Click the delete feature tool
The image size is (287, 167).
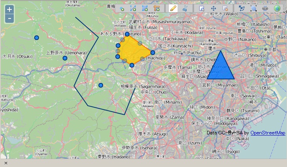[x=225, y=8]
